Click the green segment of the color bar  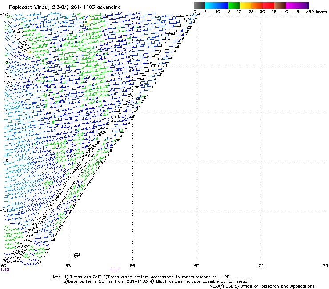[234, 5]
